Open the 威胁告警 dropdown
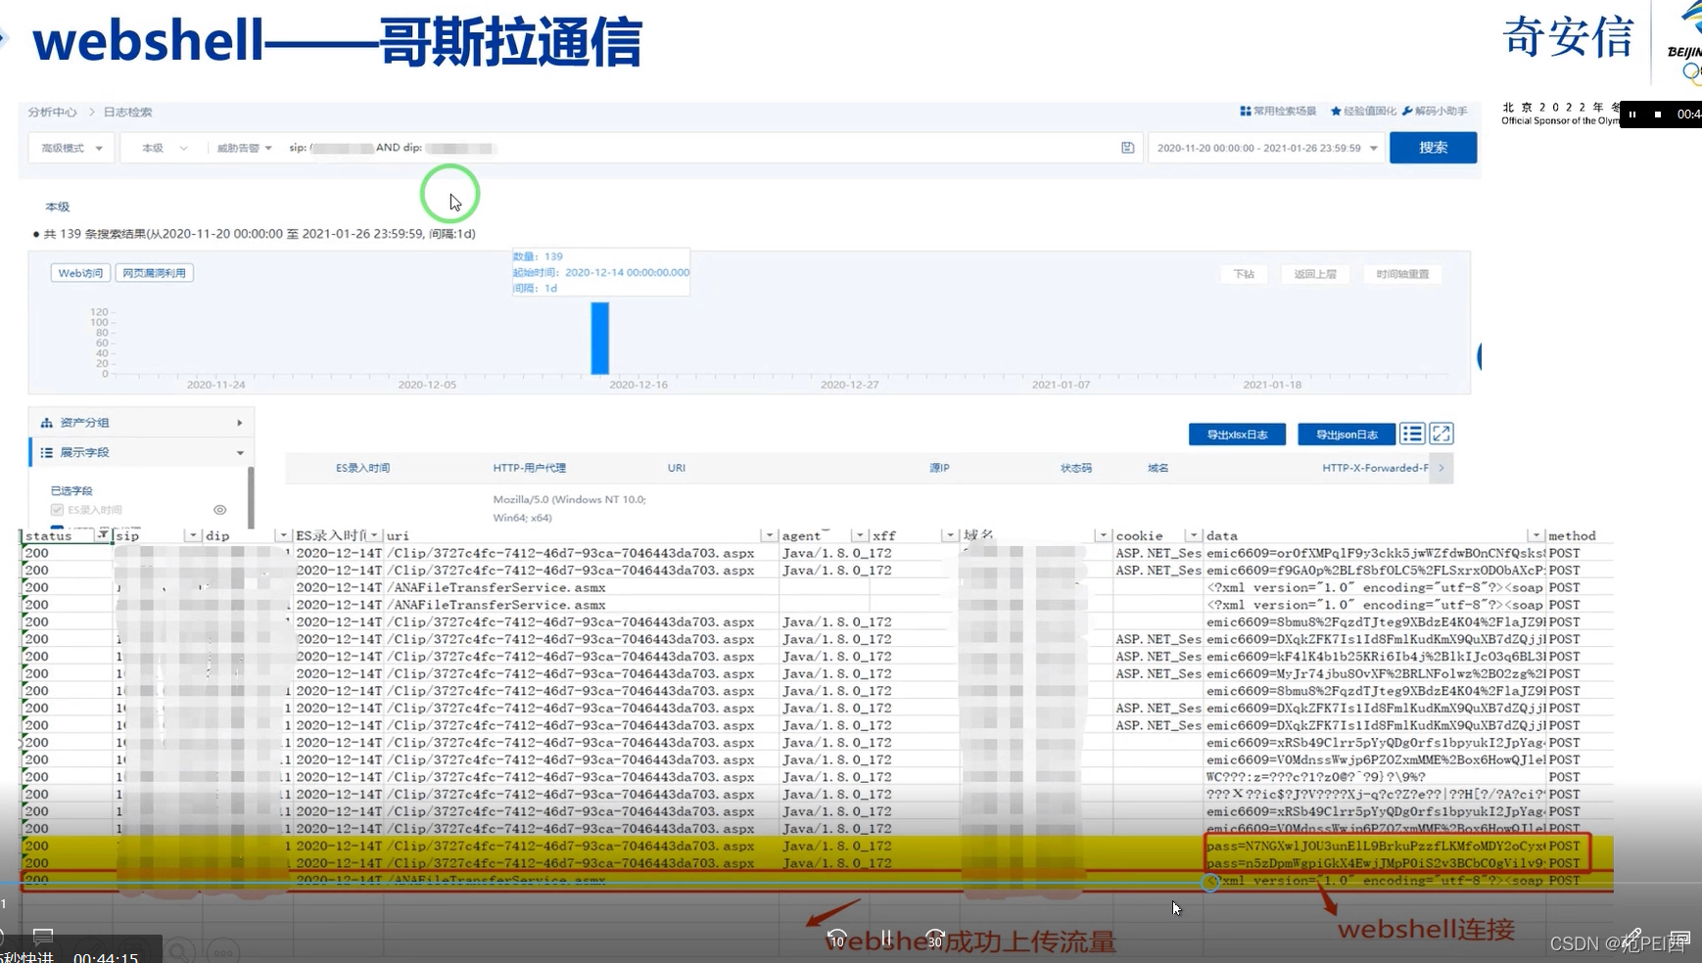 click(244, 148)
